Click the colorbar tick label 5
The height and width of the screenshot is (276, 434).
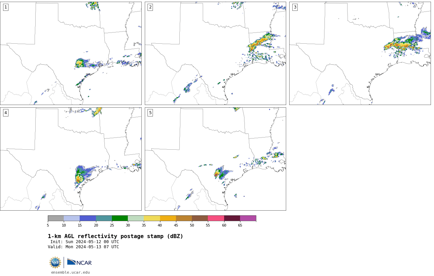click(x=48, y=225)
